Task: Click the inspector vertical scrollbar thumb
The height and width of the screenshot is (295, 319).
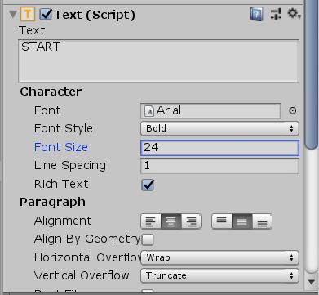Action: 311,74
